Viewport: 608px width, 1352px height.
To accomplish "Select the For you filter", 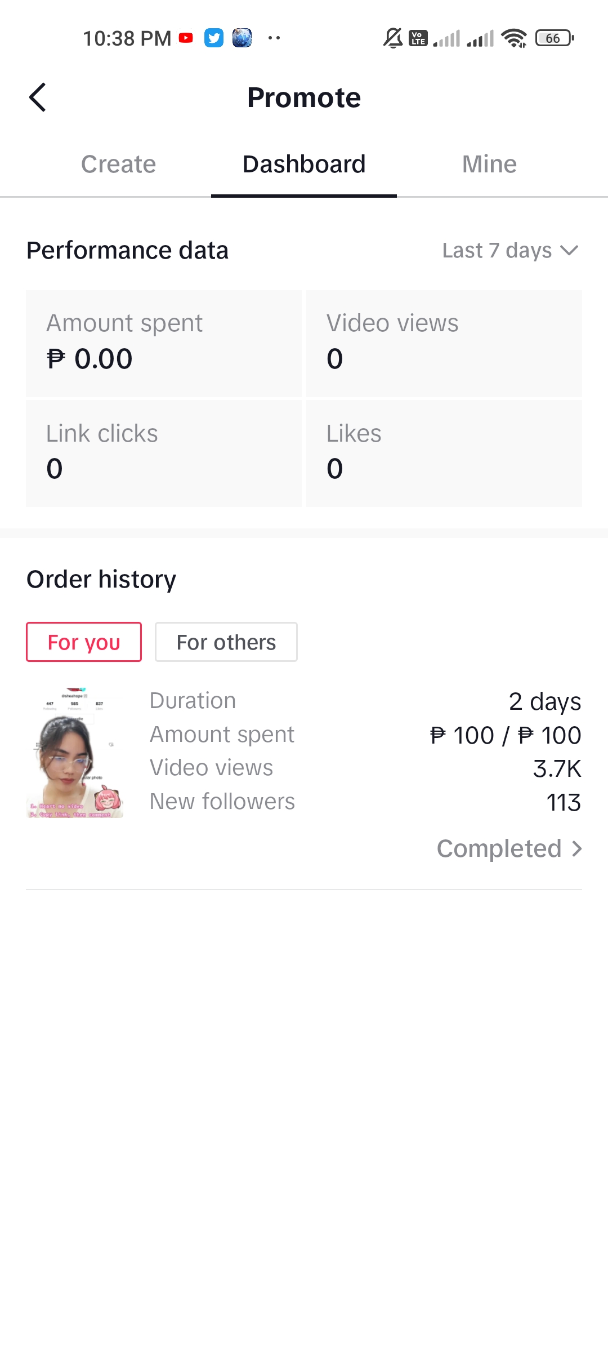I will coord(84,642).
